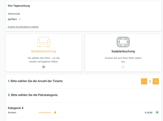Decrease ticket count with the minus button
This screenshot has height=121, width=163.
(x=144, y=81)
